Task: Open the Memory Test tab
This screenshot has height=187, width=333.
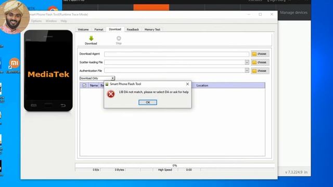Action: click(x=152, y=30)
